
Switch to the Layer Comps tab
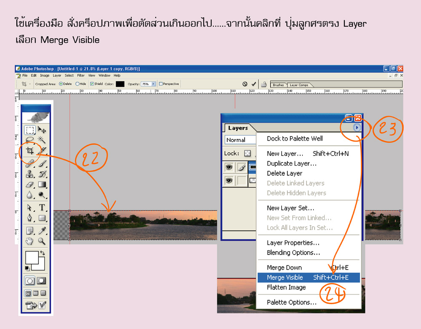(299, 85)
